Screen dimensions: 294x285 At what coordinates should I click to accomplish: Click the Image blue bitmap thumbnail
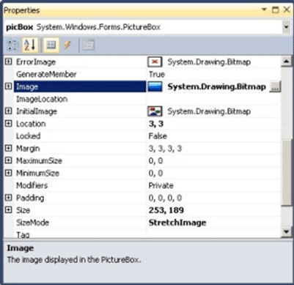155,86
